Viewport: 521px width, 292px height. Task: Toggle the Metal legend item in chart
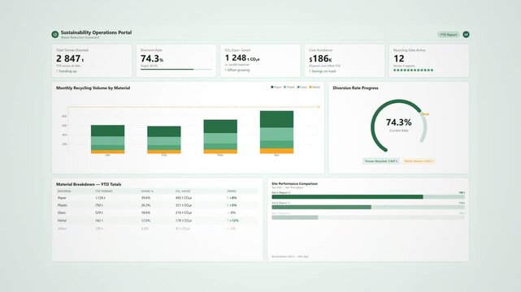[x=315, y=87]
